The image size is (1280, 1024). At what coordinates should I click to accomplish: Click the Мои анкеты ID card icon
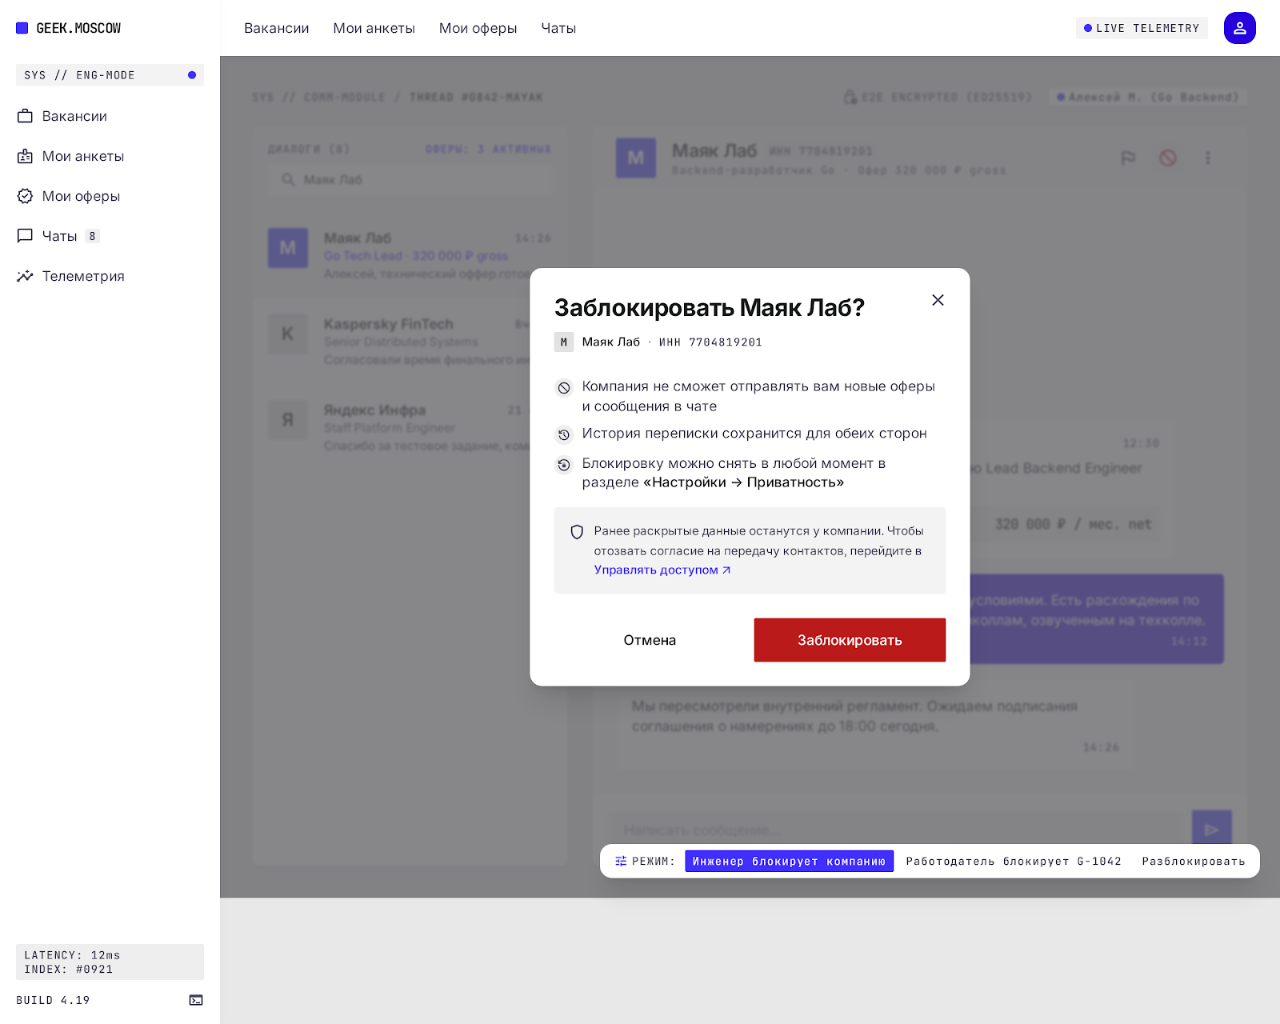coord(26,156)
